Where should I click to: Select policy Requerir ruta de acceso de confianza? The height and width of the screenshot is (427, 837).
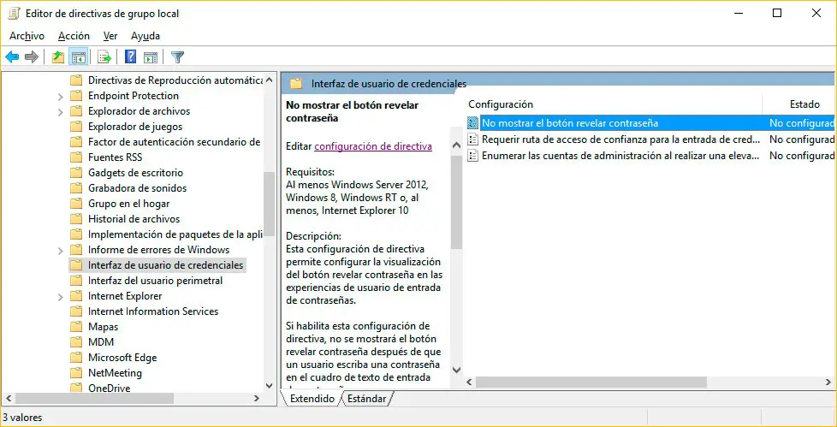click(620, 139)
